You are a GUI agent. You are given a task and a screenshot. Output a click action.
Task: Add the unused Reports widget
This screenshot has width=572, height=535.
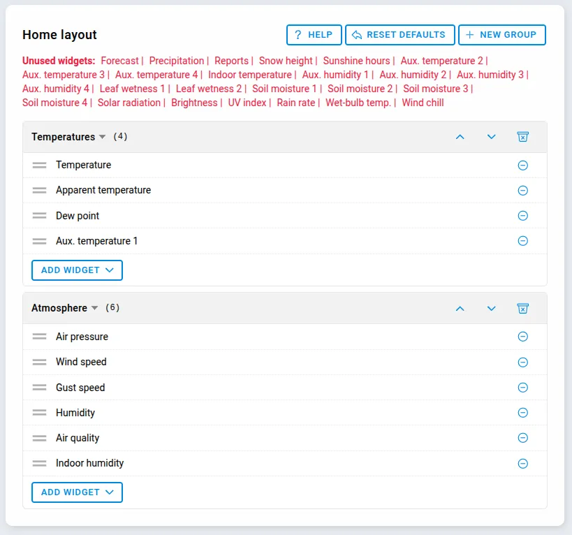click(231, 61)
